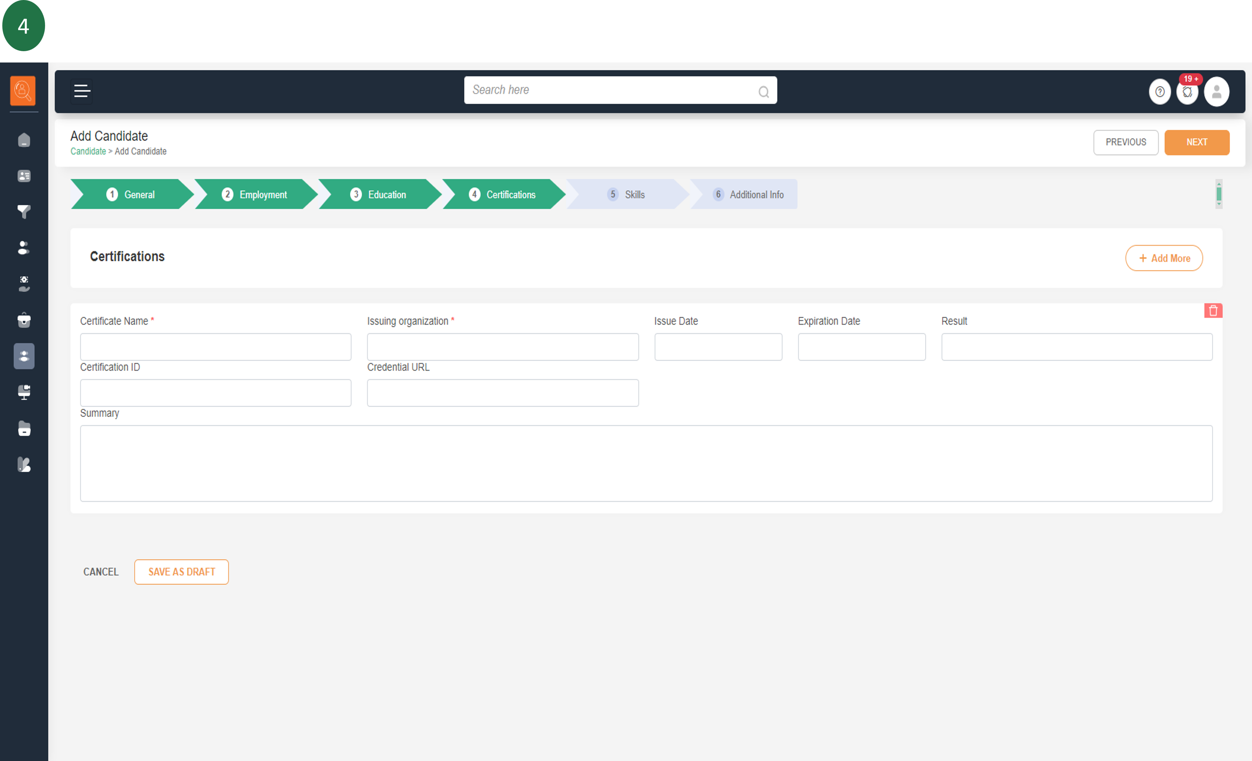Switch to the Skills step tab
This screenshot has width=1252, height=761.
627,194
